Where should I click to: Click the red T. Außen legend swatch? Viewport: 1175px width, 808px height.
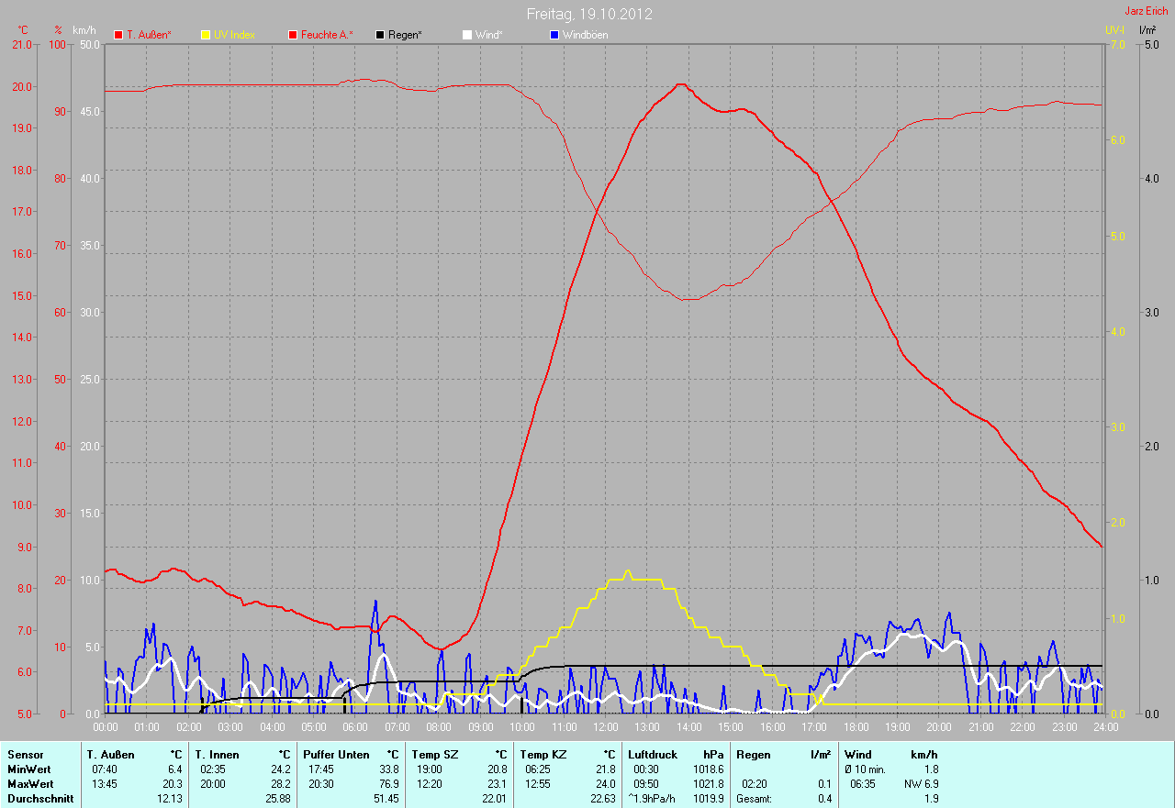(x=118, y=35)
